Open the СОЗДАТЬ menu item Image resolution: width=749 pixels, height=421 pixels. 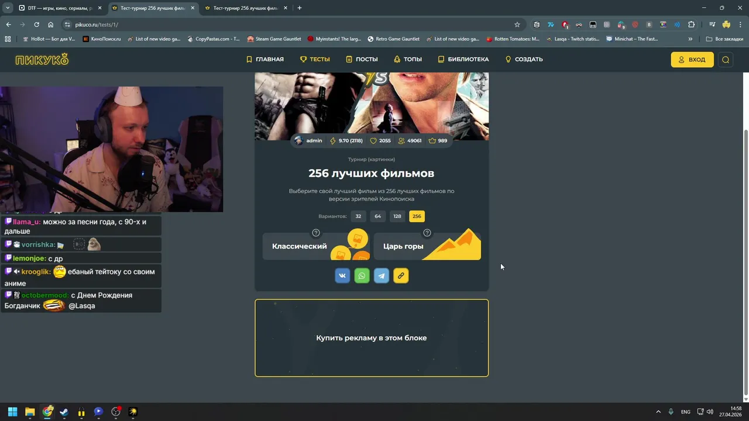[524, 60]
